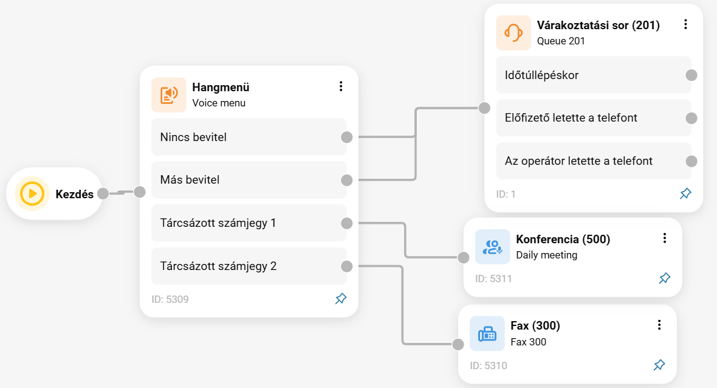Screen dimensions: 717x388
Task: Click the Fax machine icon
Action: [x=487, y=333]
